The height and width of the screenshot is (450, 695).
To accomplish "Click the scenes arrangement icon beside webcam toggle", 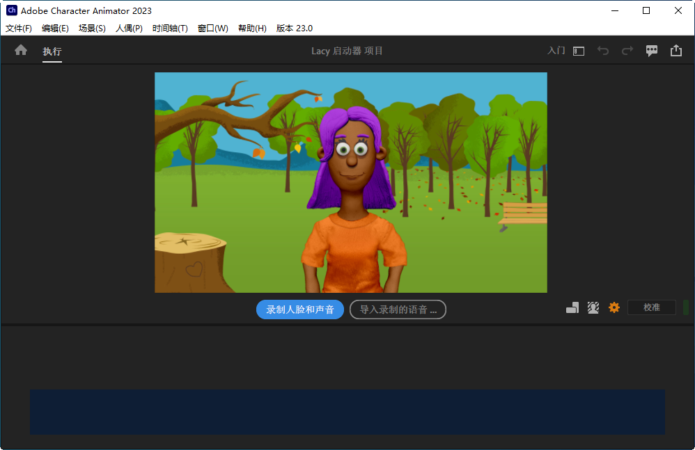I will [572, 307].
